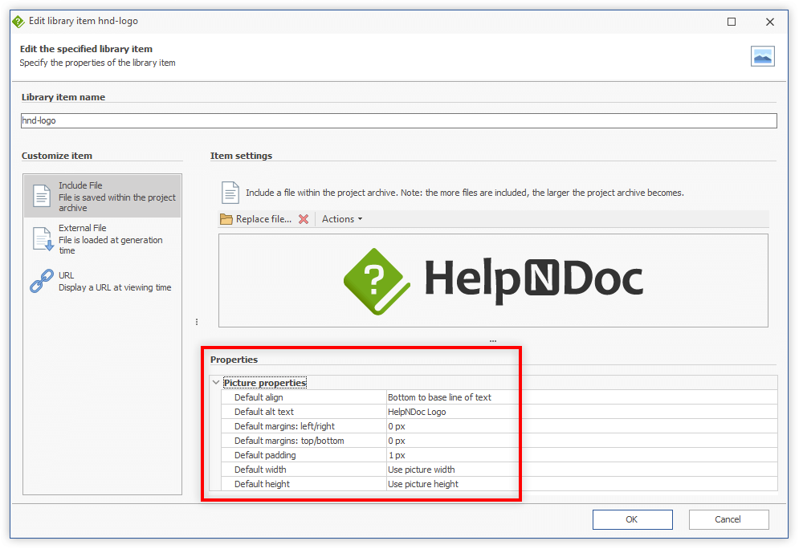Select the Picture properties header
Screen dimensions: 799x549
click(x=265, y=383)
